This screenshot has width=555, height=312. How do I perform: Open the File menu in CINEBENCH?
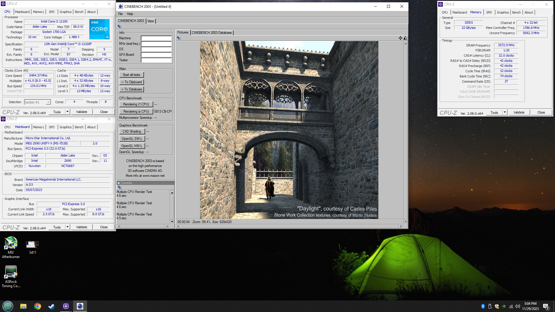(120, 14)
